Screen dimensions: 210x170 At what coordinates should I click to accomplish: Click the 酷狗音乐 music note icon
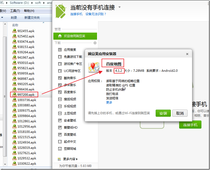pyautogui.click(x=60, y=78)
